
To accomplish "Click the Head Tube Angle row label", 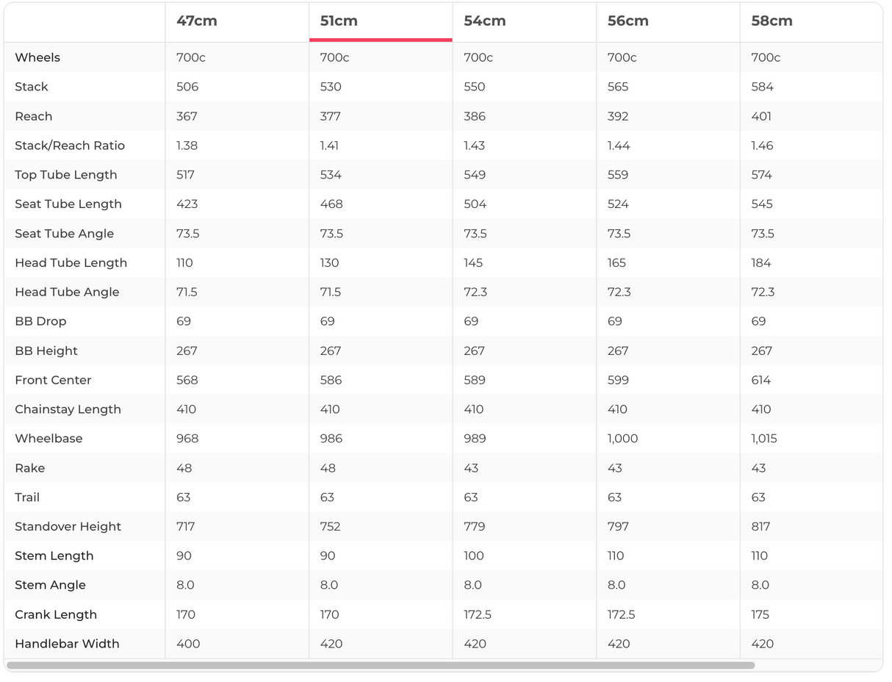I will (x=67, y=292).
